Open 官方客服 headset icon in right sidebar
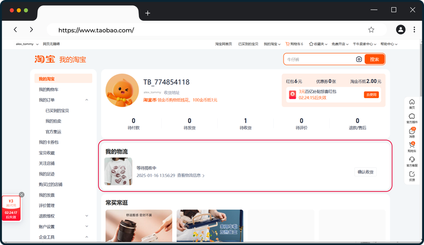424x245 pixels. pos(412,160)
